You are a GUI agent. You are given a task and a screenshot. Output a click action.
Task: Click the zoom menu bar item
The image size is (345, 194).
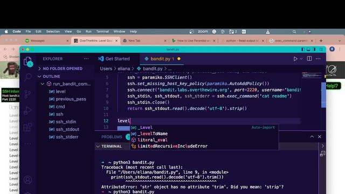[203, 32]
